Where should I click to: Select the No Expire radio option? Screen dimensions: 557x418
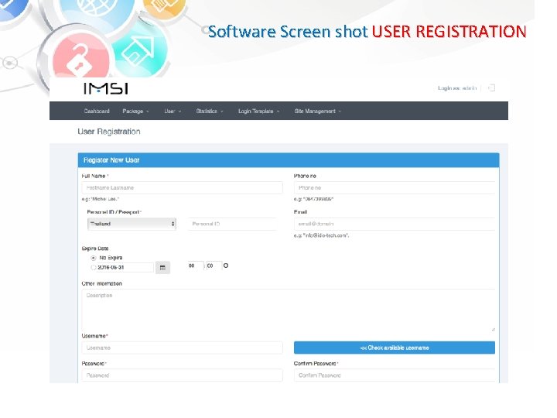[94, 258]
